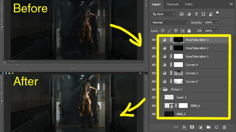The image size is (236, 132).
Task: Select the Layer 1 name
Action: click(x=181, y=97)
